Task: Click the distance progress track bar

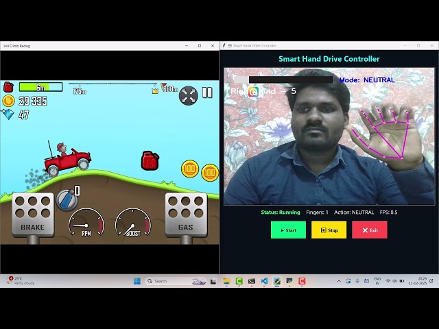Action: tap(112, 84)
